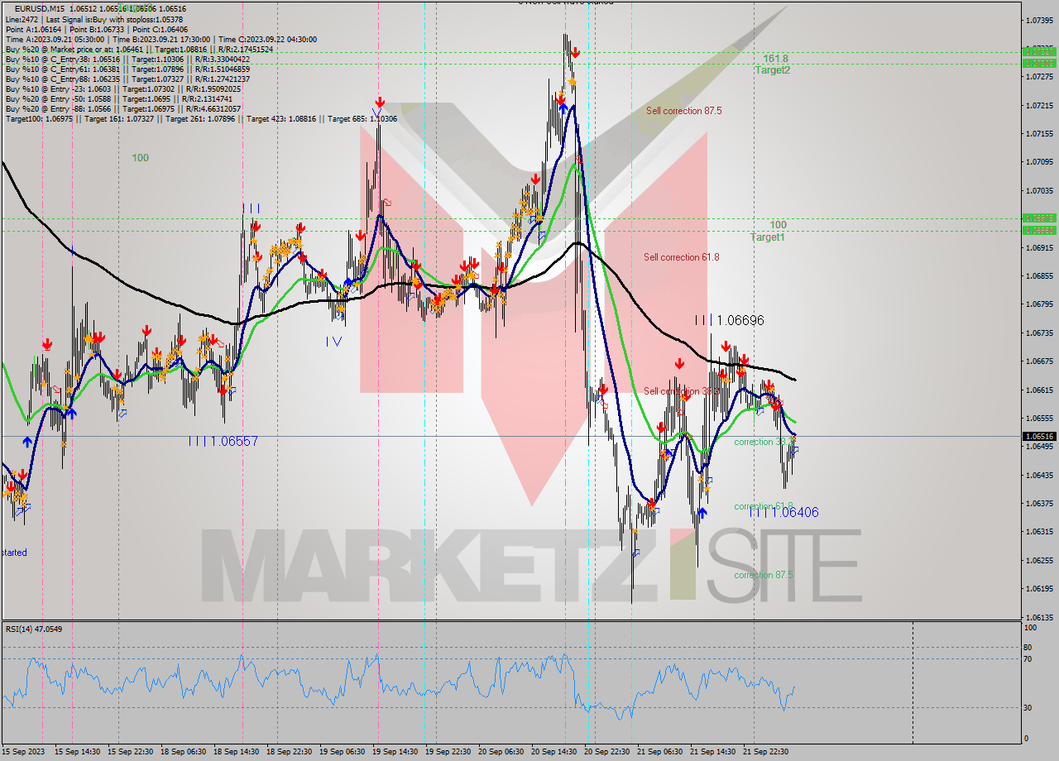Click the time axis label 21 Sep 06:30

tap(660, 752)
